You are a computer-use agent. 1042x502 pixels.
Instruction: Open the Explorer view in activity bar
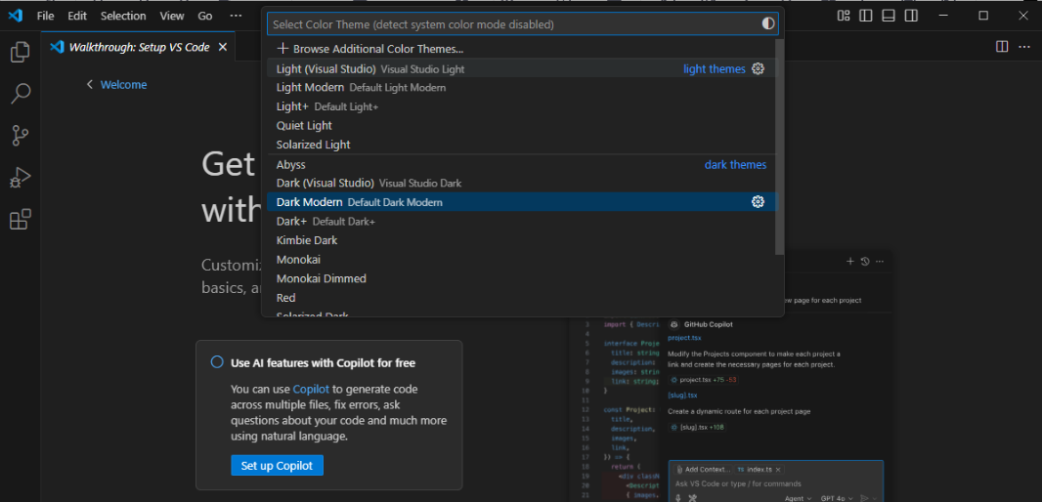tap(20, 52)
